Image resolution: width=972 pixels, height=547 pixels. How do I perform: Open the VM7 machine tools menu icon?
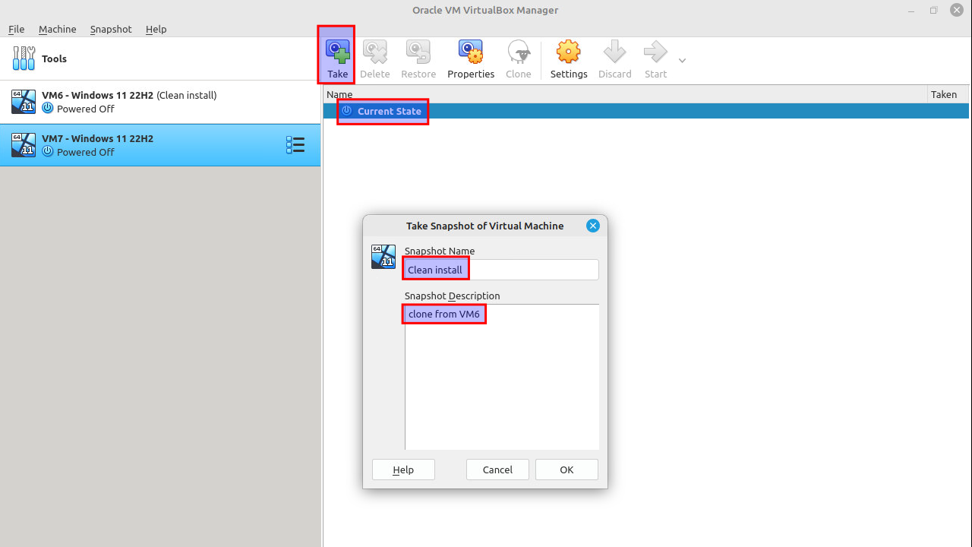coord(295,144)
